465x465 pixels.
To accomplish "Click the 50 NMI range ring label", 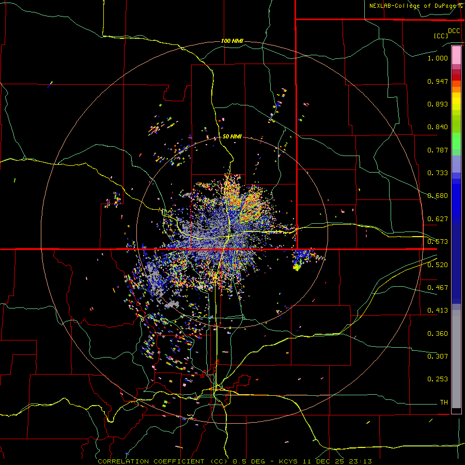I will (232, 136).
